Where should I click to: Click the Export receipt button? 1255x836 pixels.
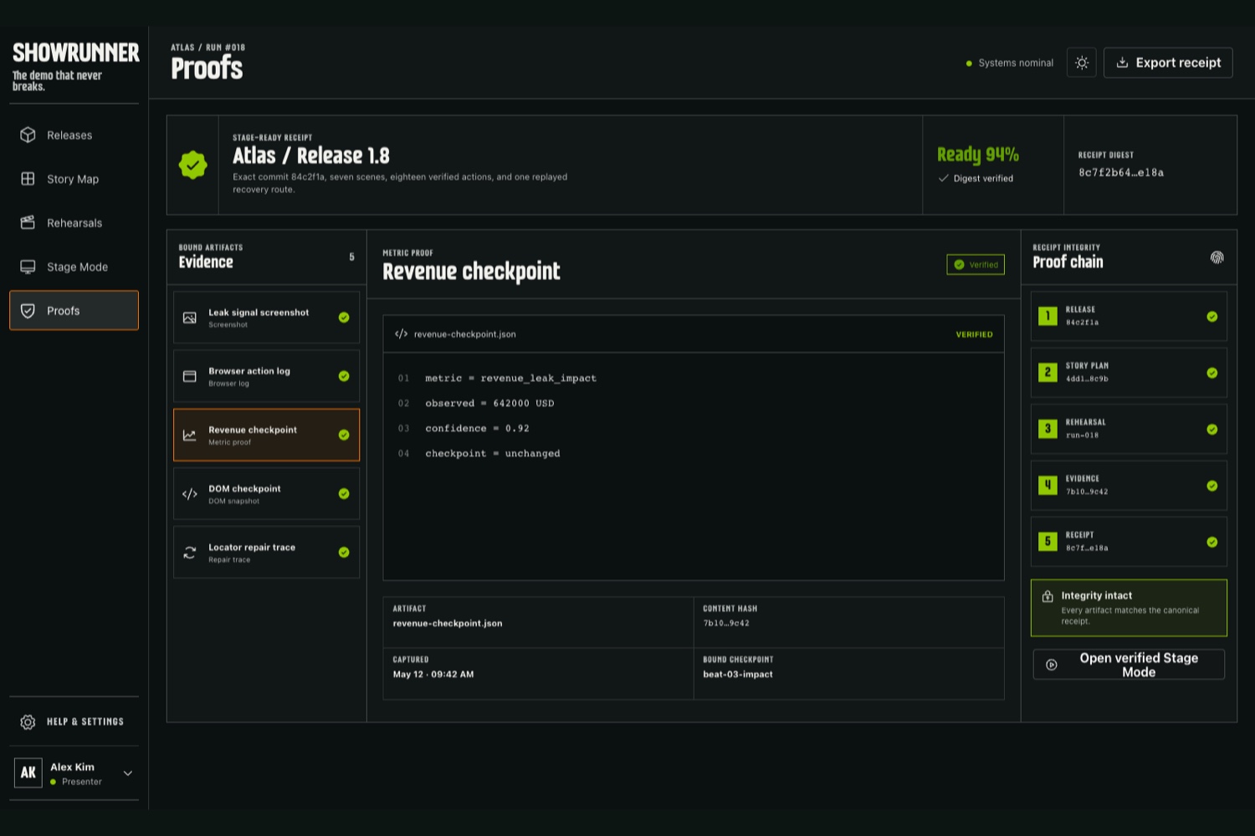pyautogui.click(x=1168, y=63)
